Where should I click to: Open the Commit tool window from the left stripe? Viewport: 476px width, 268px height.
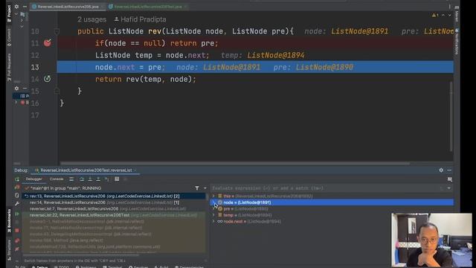pos(9,37)
